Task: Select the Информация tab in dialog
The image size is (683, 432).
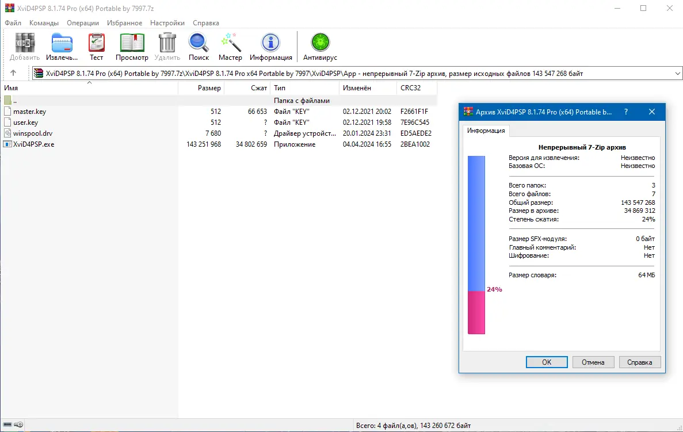Action: (x=486, y=131)
